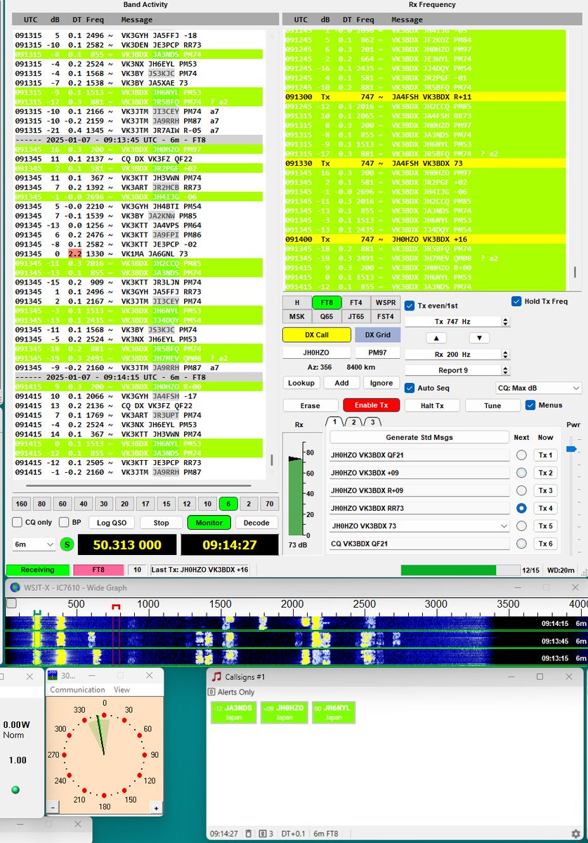Screen dimensions: 588x843
Task: Select the Next radio for Tx 1 message
Action: 521,455
